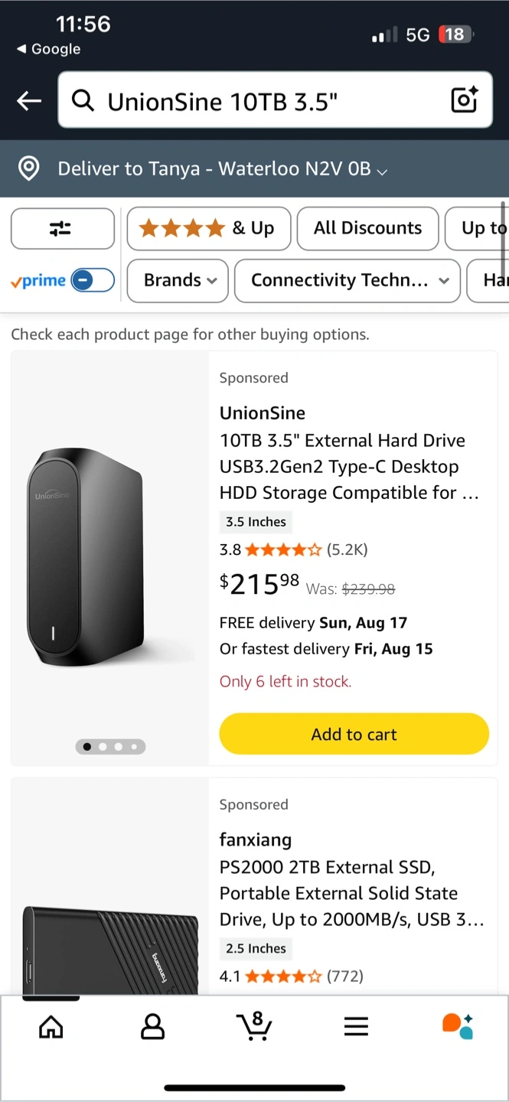
Task: Expand the Deliver to Tanya address selector
Action: tap(222, 169)
